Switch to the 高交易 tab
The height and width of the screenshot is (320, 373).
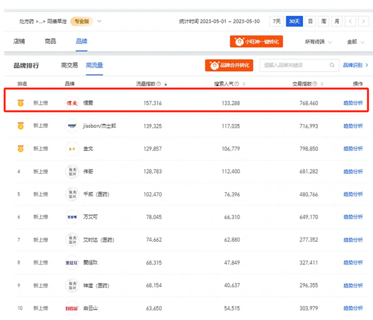69,65
